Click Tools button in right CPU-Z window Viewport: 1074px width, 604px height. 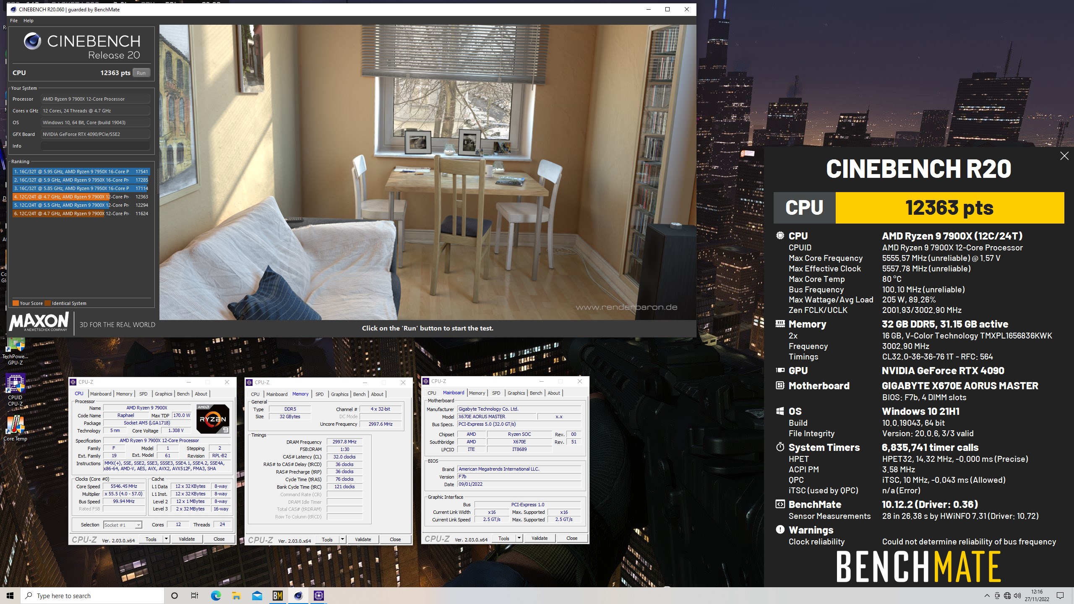(x=504, y=538)
